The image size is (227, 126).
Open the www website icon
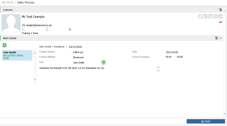[x=220, y=16]
